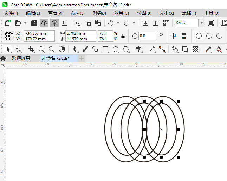Click the Cut icon
This screenshot has width=227, height=181.
[x=77, y=23]
